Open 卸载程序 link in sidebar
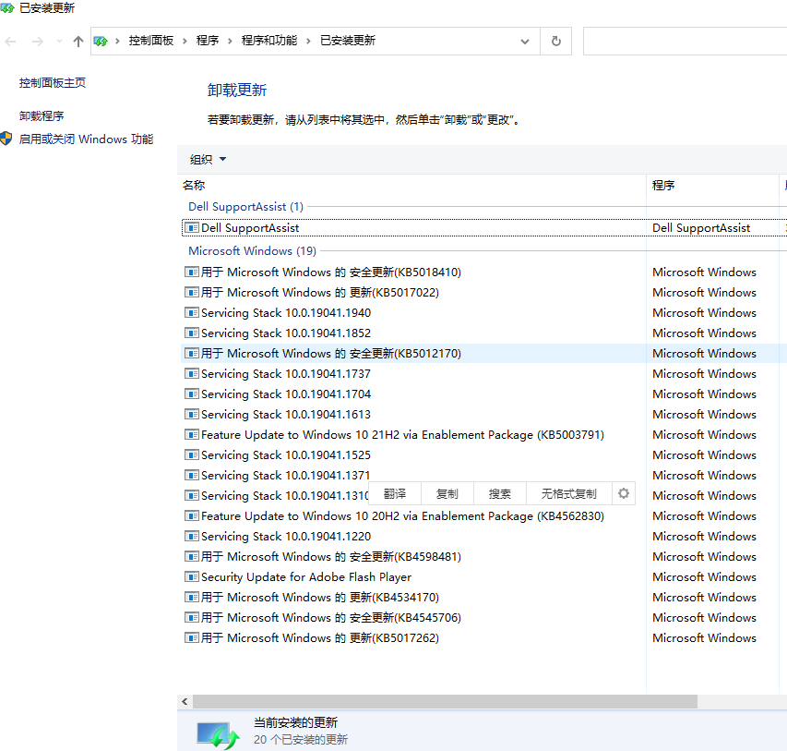This screenshot has height=751, width=787. (42, 116)
